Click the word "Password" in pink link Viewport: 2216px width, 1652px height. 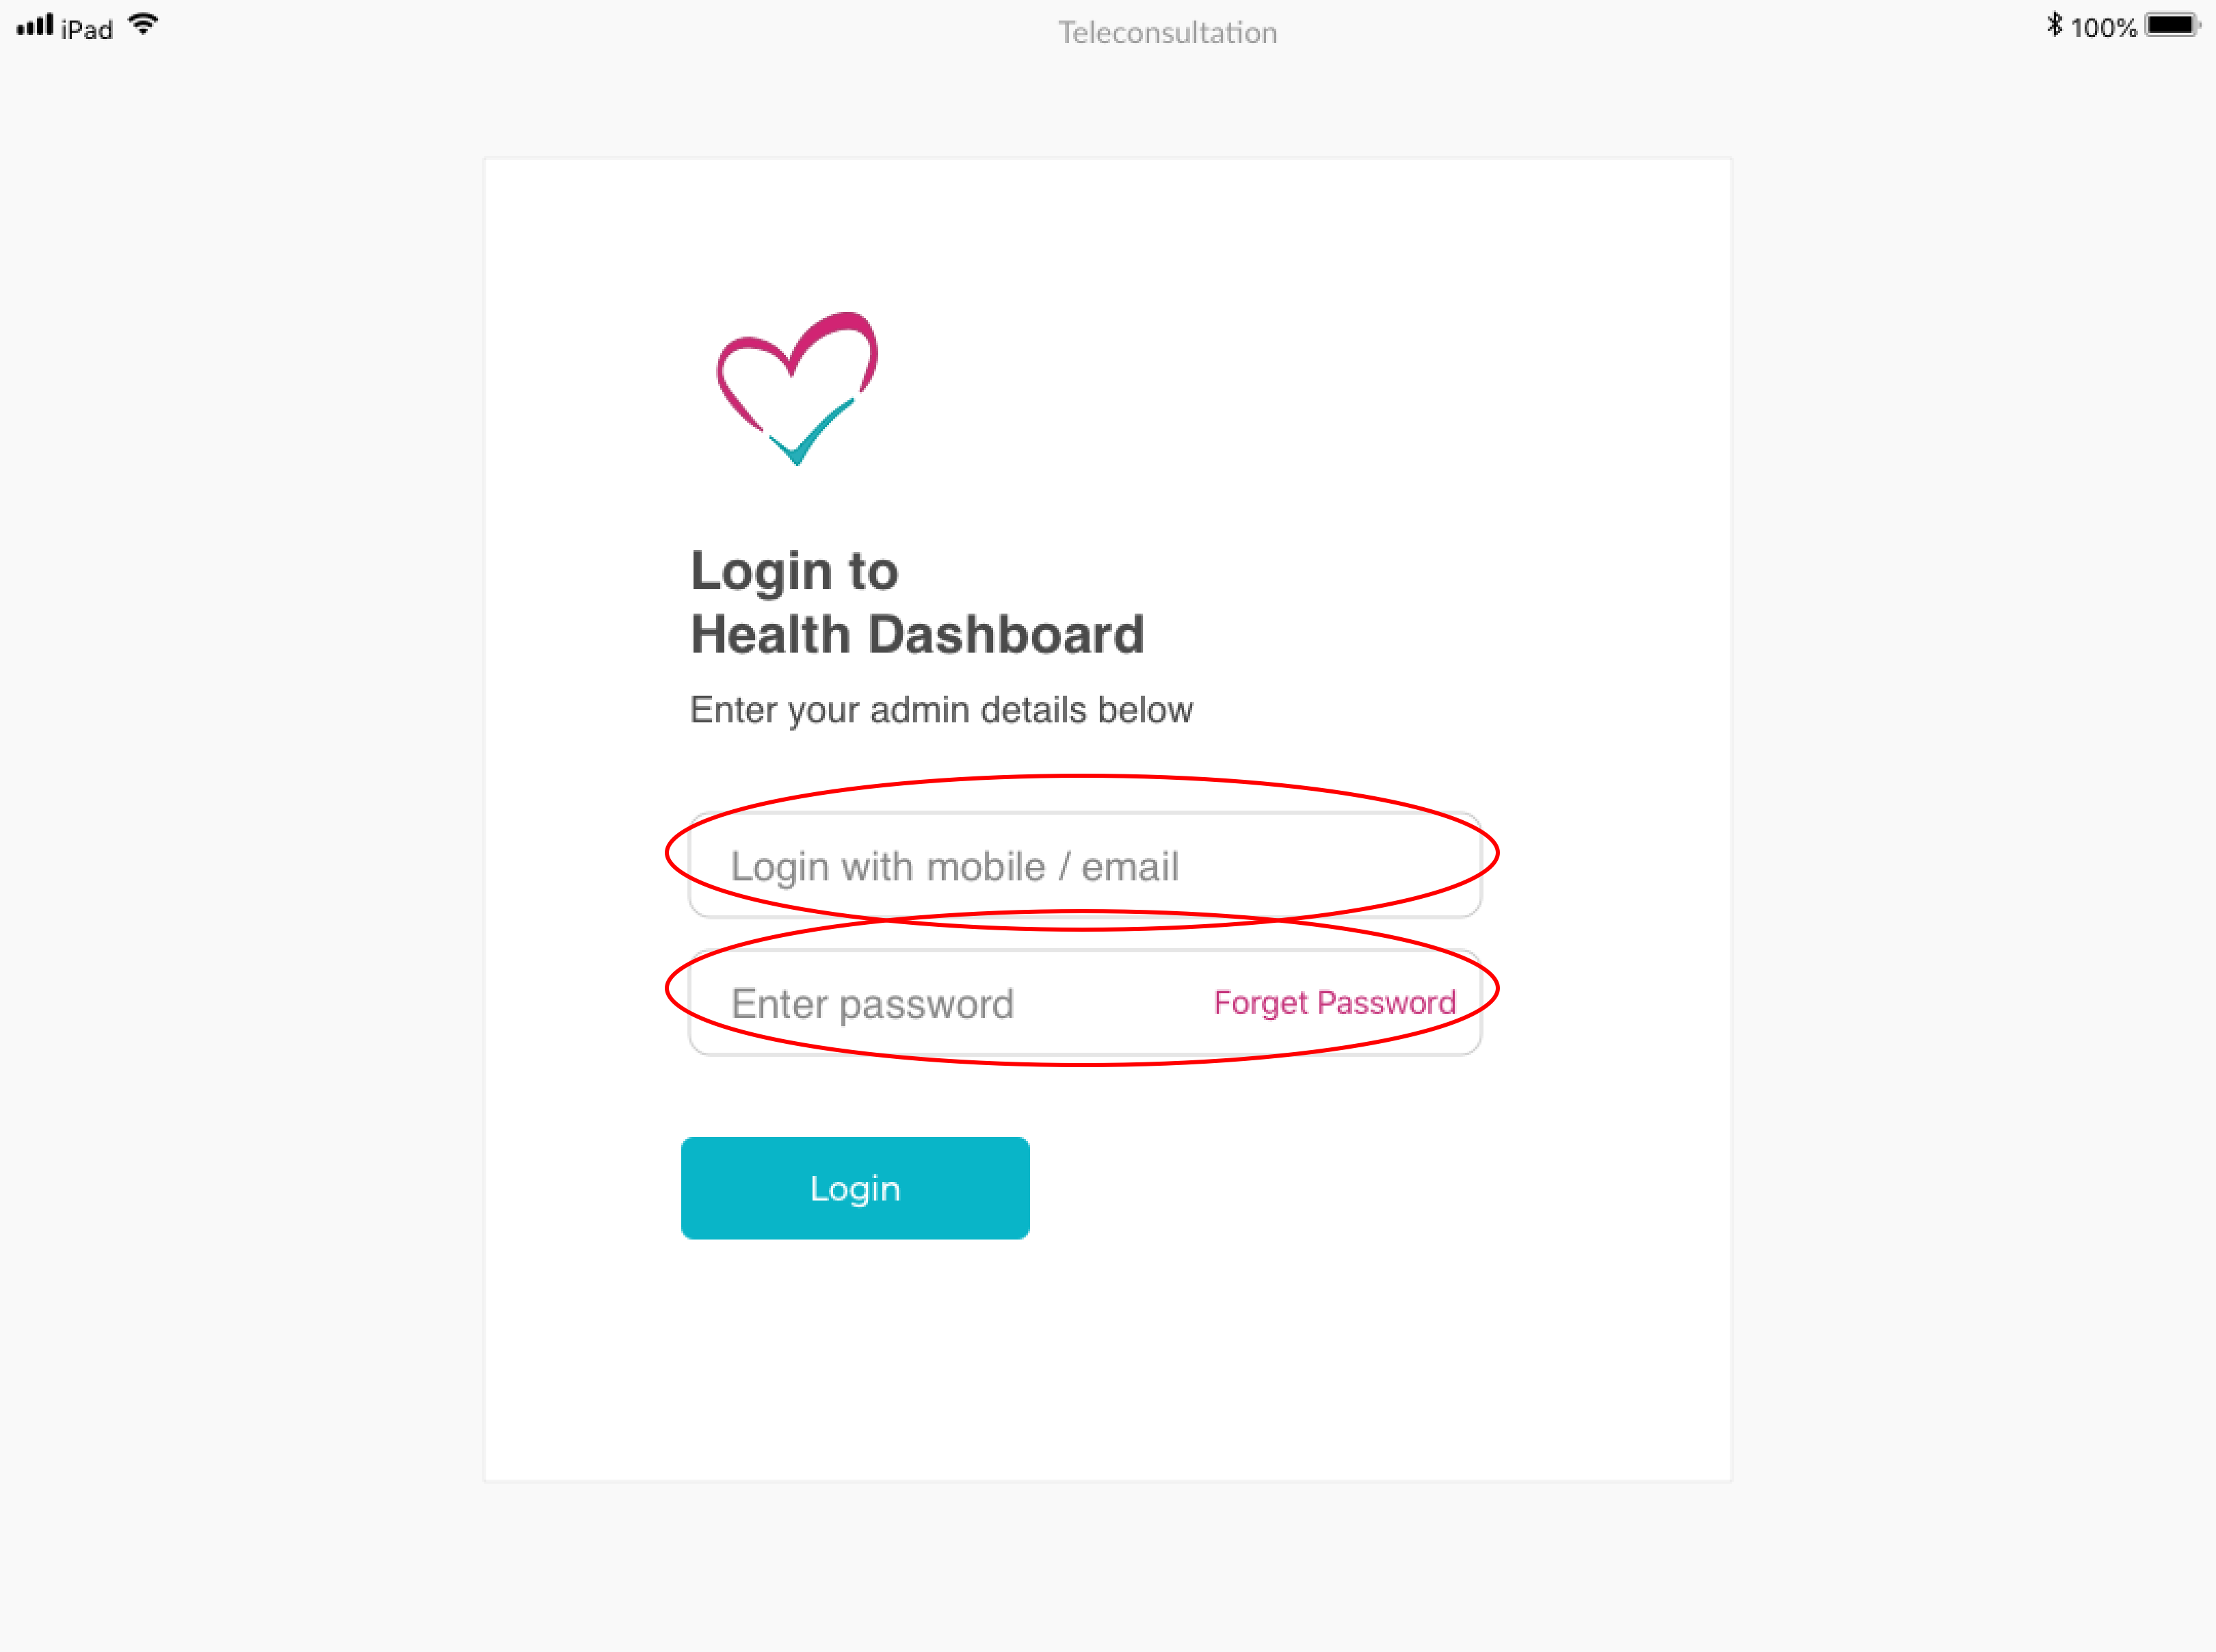click(x=1386, y=1002)
